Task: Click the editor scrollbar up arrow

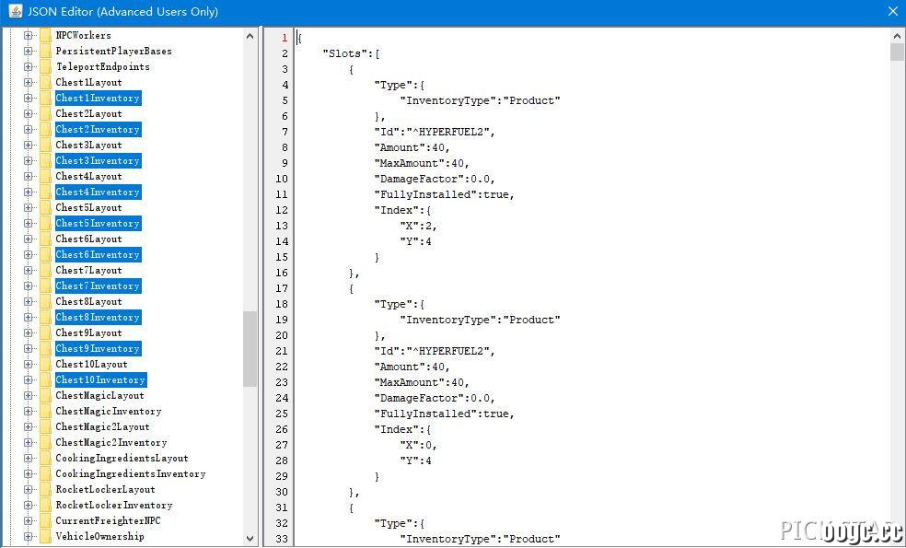Action: [x=897, y=36]
